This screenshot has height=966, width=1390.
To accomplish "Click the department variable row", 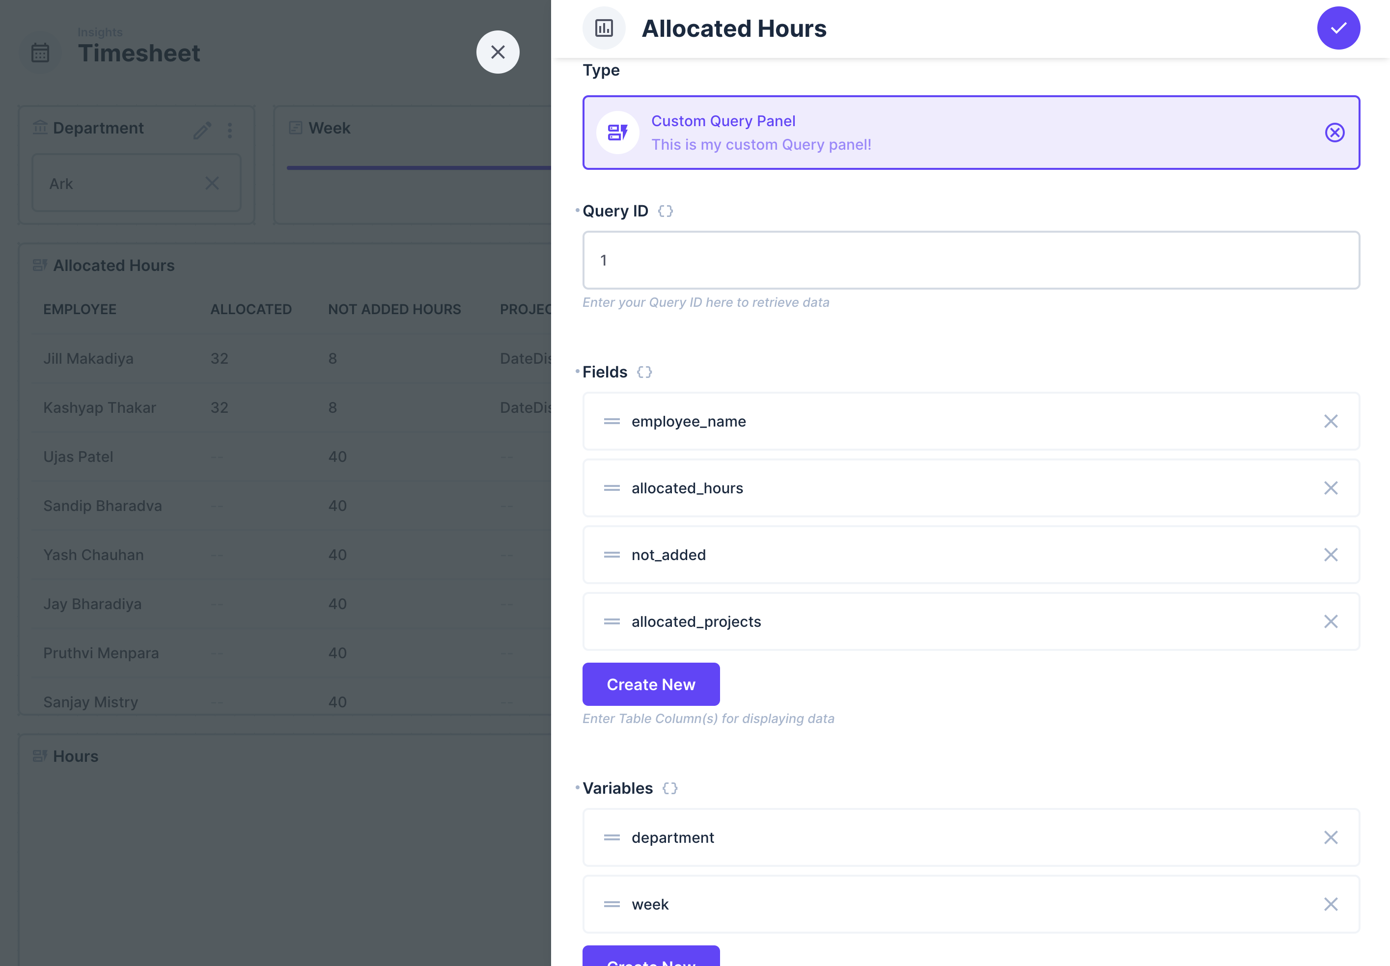I will click(x=969, y=837).
